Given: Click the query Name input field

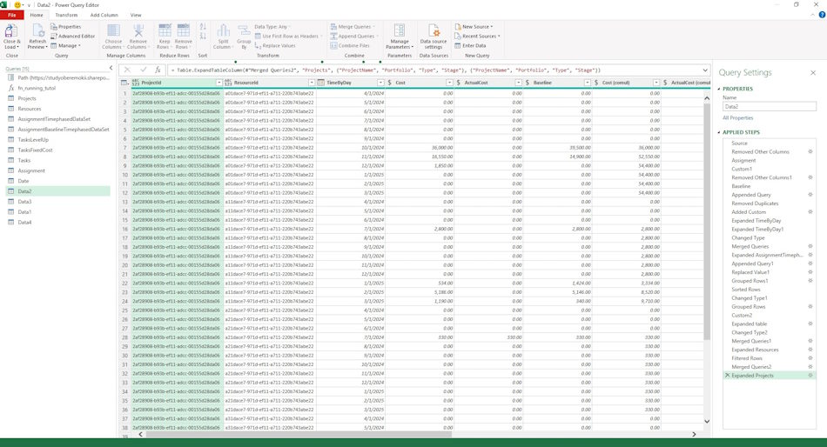Looking at the screenshot, I should 769,106.
